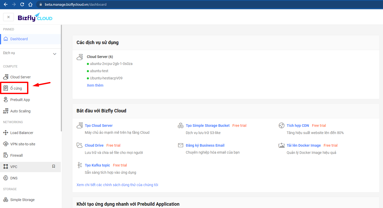Click the image icon beside Tải lên Docker Image
The image size is (383, 208).
pos(282,145)
